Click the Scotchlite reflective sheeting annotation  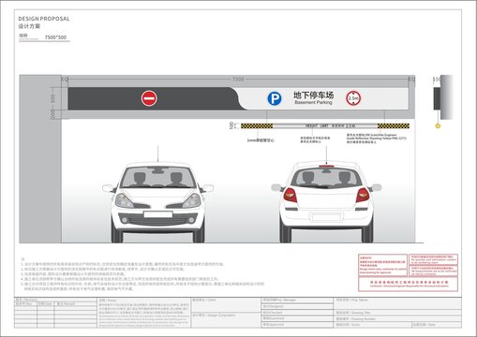tap(377, 139)
